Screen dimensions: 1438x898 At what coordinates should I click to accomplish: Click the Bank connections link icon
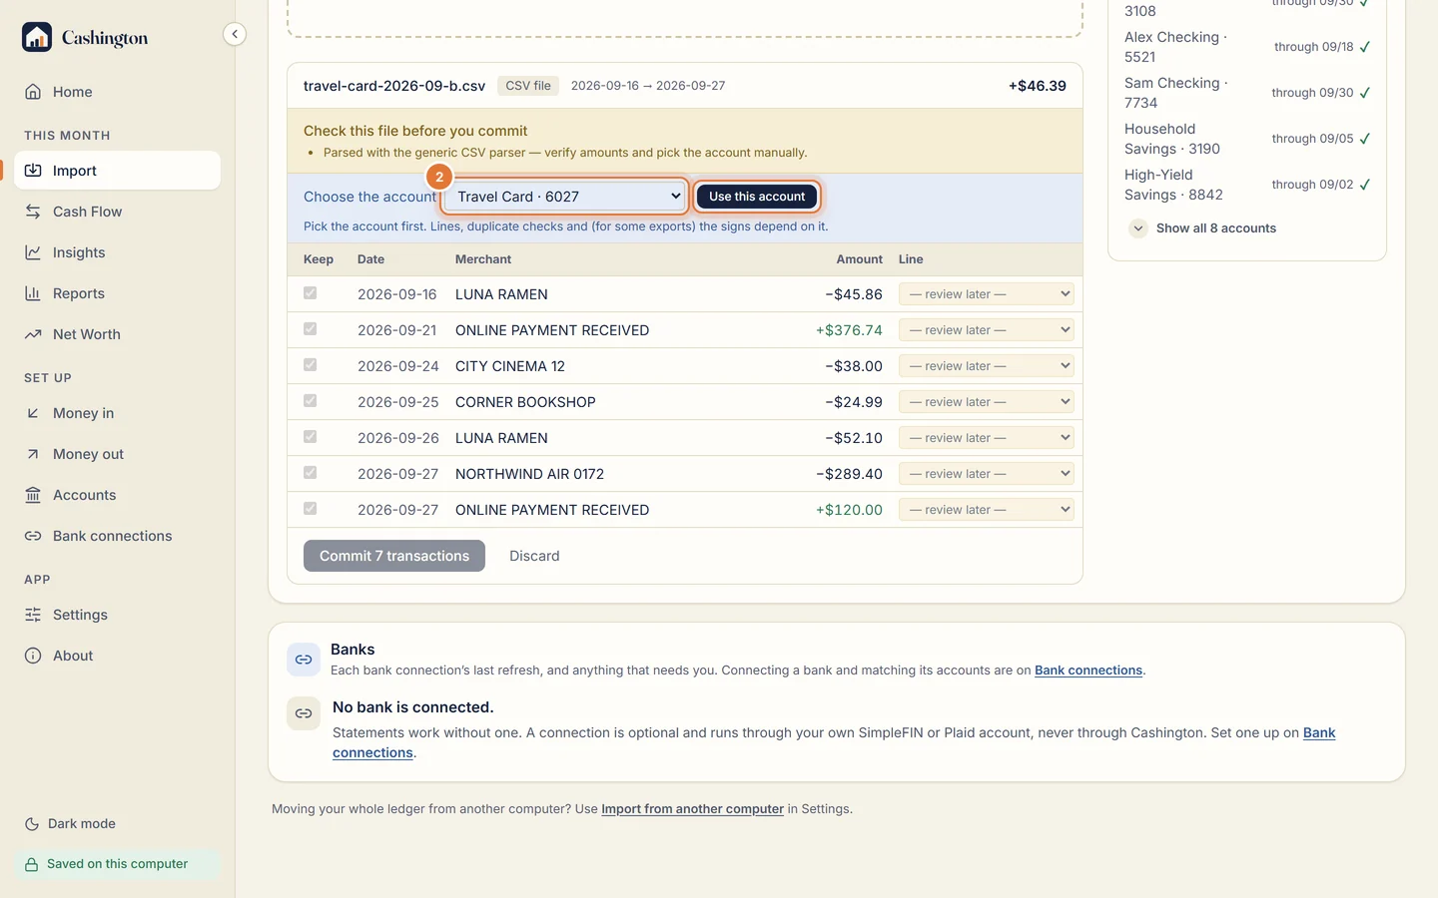pos(33,536)
